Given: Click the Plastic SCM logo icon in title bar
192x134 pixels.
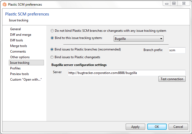Looking at the screenshot, I should tap(5, 5).
